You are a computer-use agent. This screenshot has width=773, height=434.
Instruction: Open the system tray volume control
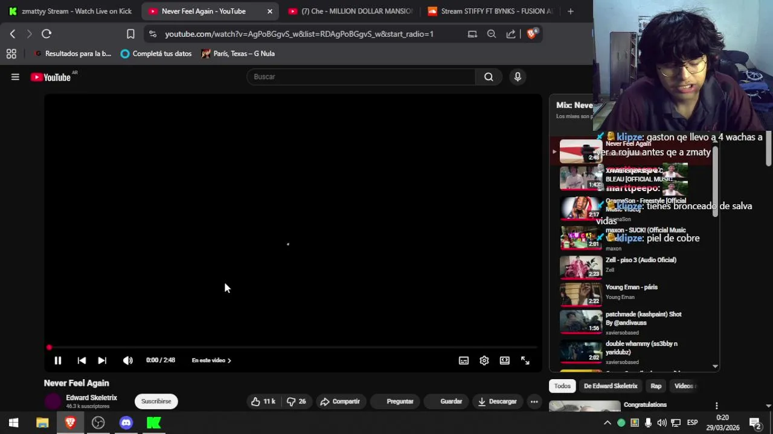pyautogui.click(x=662, y=423)
